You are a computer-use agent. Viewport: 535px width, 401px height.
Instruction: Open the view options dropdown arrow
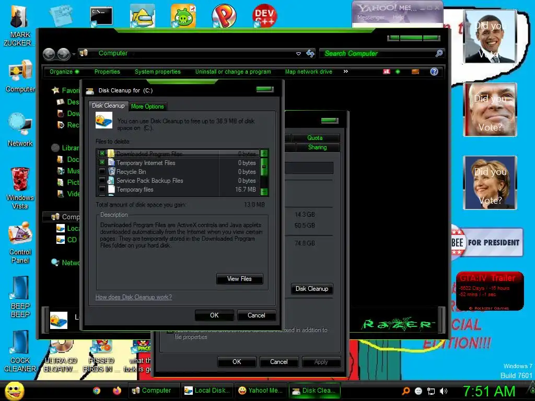[x=398, y=72]
